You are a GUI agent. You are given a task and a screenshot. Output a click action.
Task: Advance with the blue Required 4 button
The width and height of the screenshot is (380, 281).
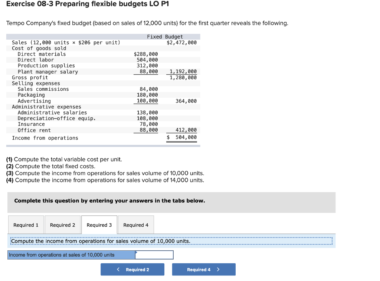tap(204, 270)
